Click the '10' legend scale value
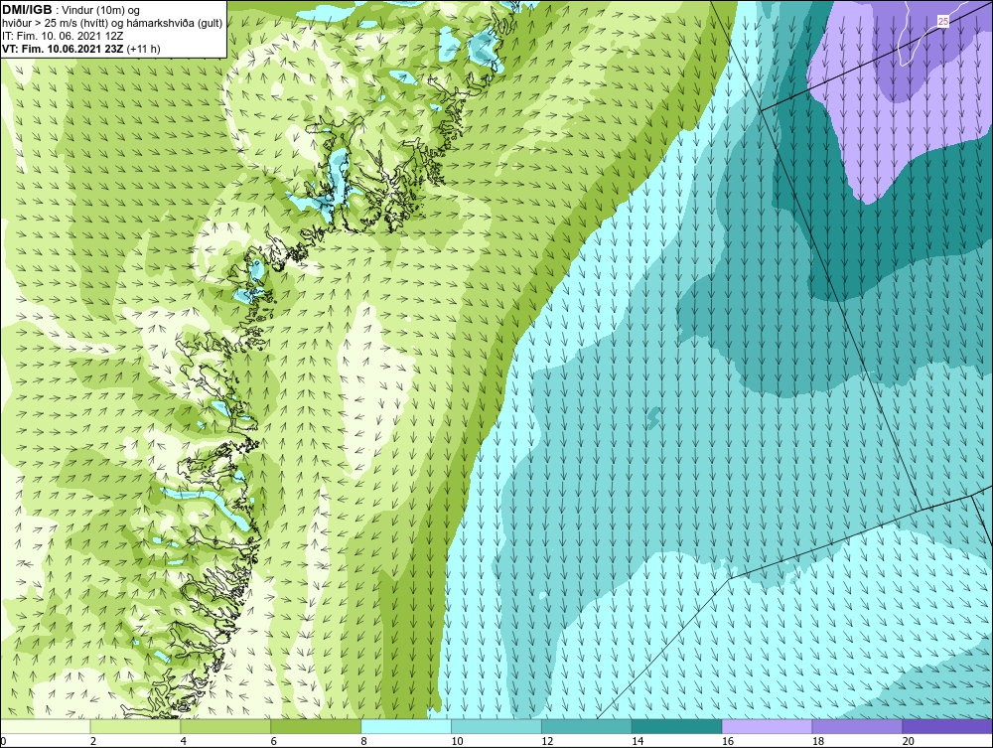The image size is (993, 748). (x=457, y=741)
